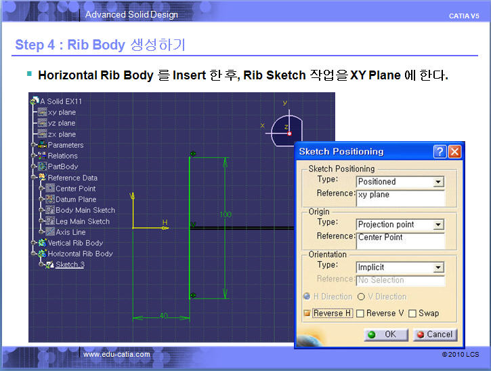Click the Parameters node icon

42,145
